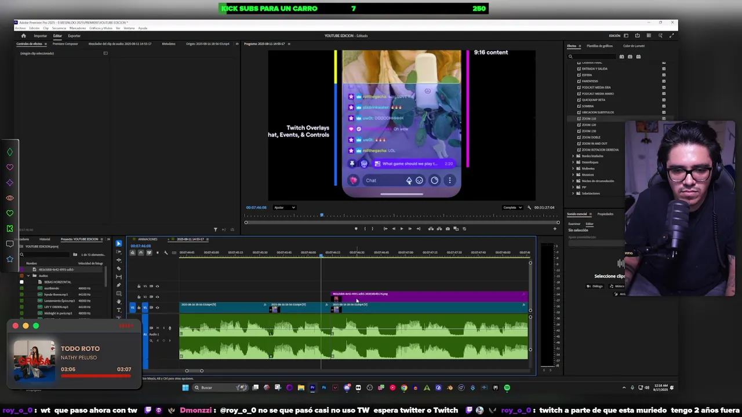
Task: Open the Ajustar zoom level dropdown
Action: click(284, 207)
